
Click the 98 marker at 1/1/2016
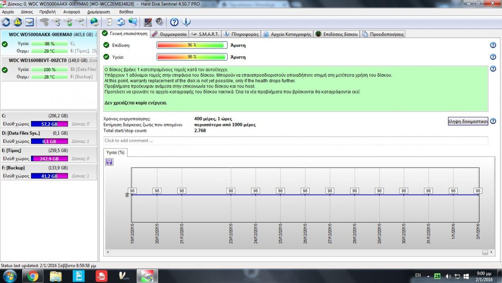click(453, 190)
